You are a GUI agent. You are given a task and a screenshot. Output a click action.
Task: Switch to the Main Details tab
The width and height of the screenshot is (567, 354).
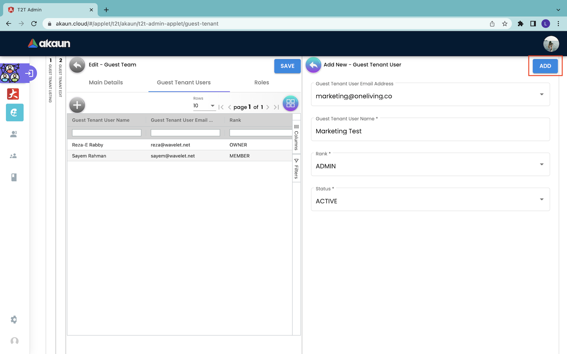click(106, 83)
